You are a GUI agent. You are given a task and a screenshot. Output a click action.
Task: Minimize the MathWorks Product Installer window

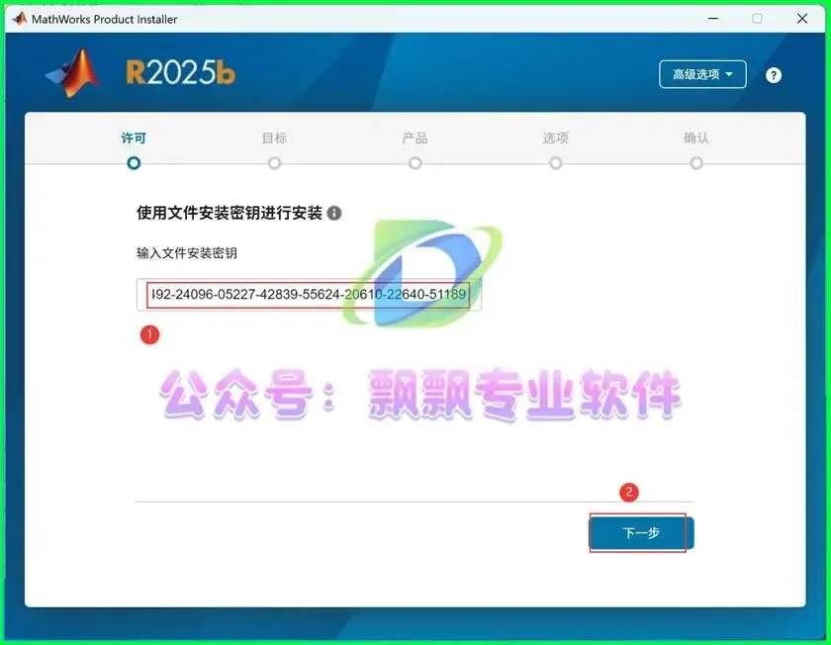713,19
